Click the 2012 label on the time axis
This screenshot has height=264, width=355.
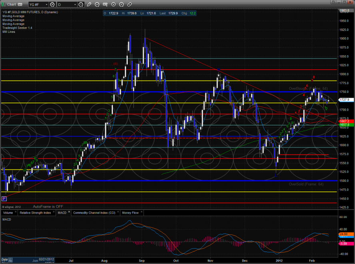(x=279, y=261)
